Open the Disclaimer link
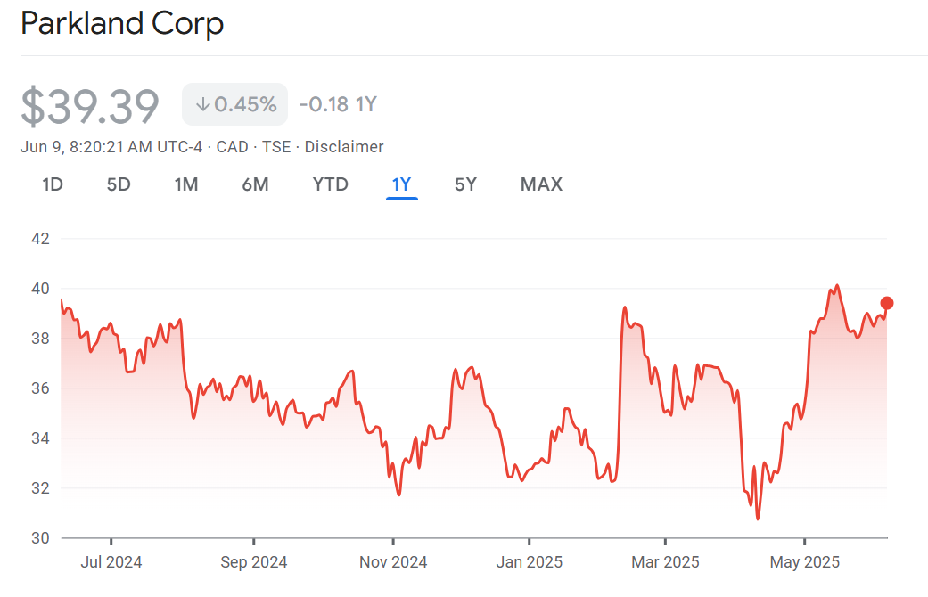Screen dimensions: 928x597 tap(344, 147)
